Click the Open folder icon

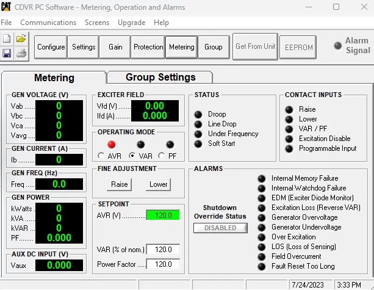coord(21,38)
